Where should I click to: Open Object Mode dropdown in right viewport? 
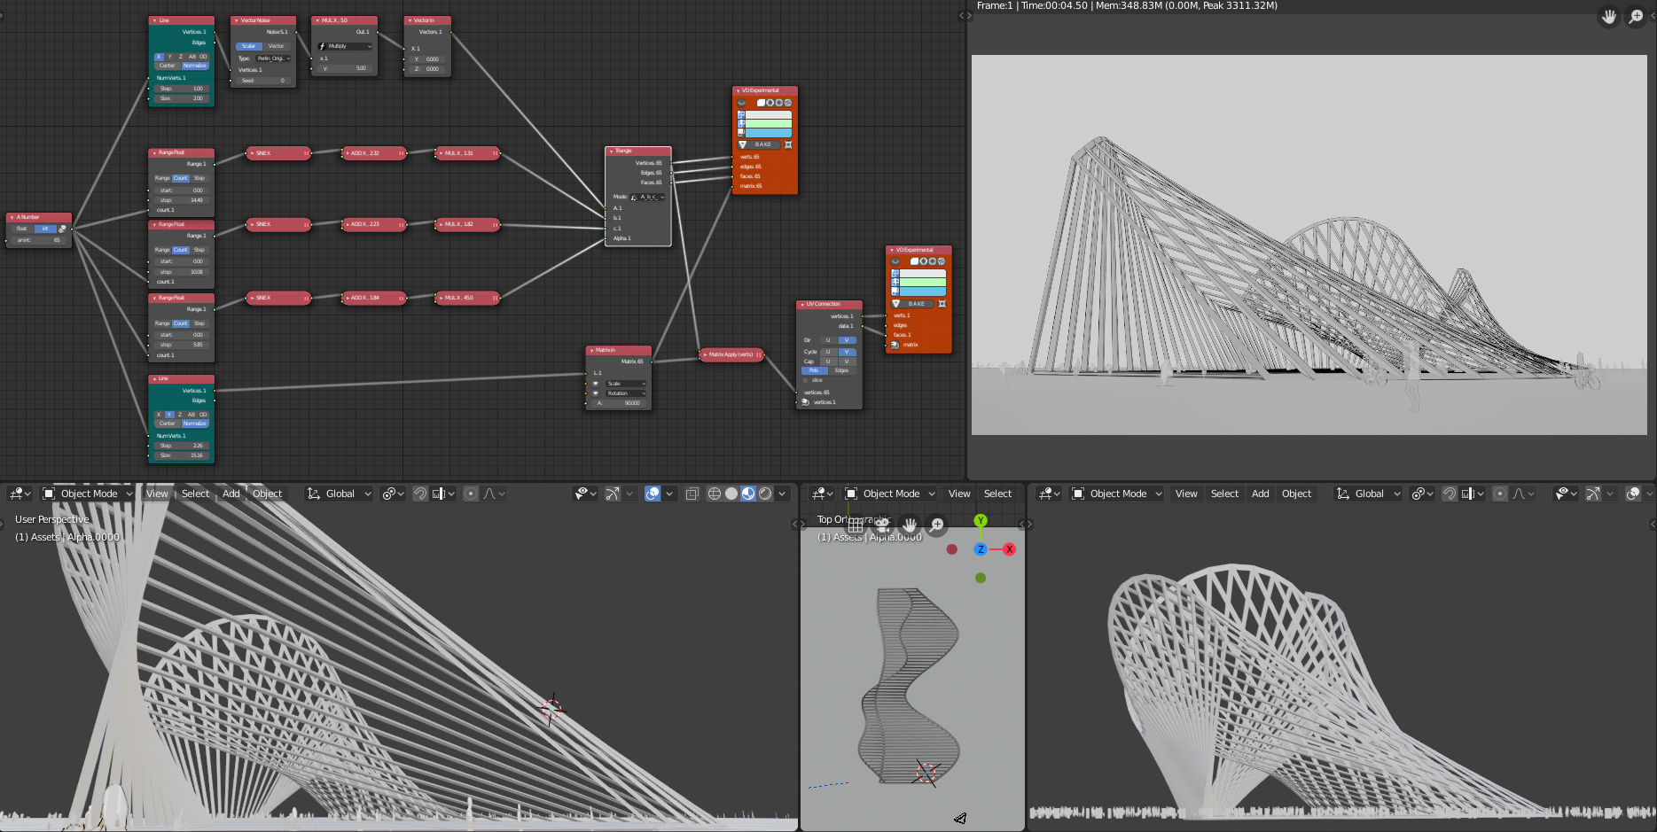click(x=1117, y=494)
